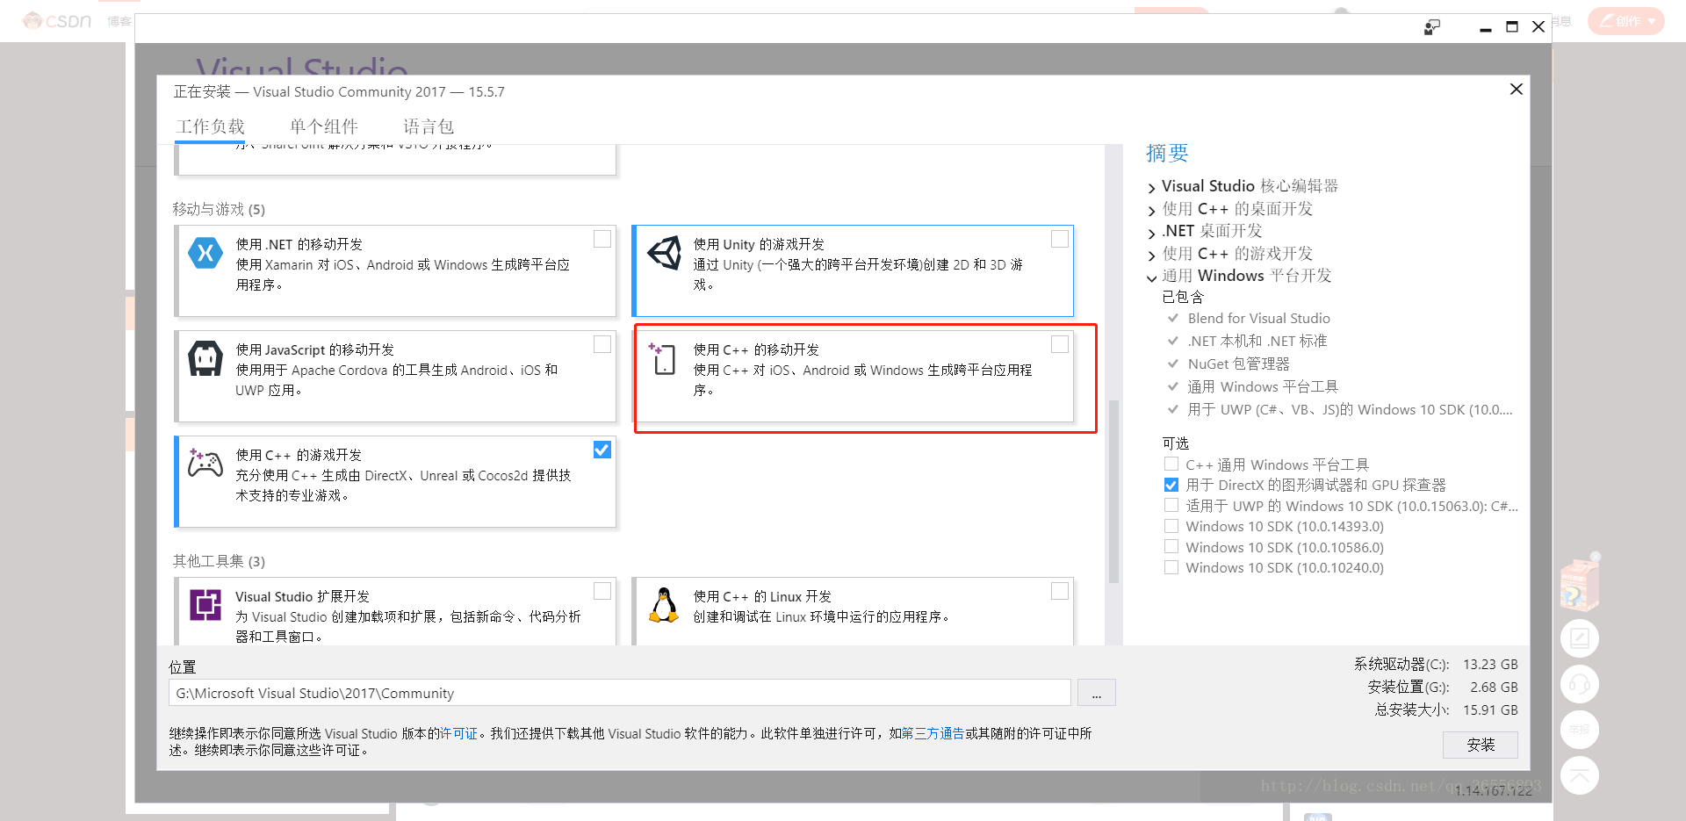Click the Apache Cordova JavaScript mobile icon

tap(205, 358)
